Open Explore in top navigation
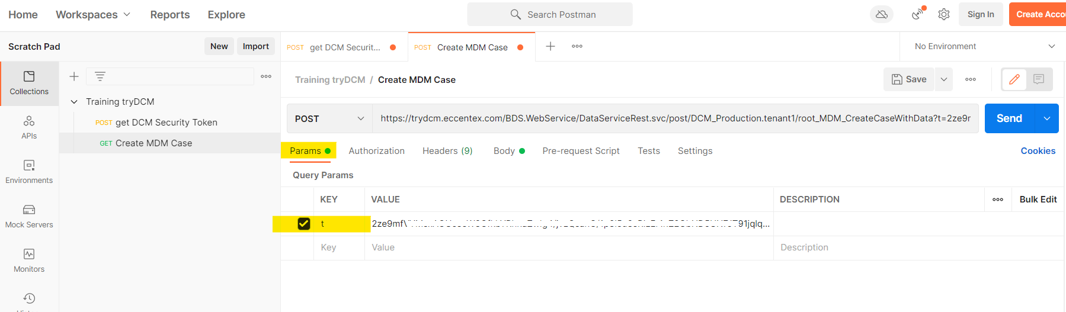 226,14
